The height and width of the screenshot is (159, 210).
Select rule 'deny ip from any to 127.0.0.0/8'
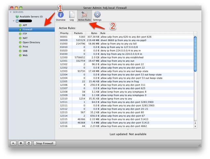tap(126, 47)
